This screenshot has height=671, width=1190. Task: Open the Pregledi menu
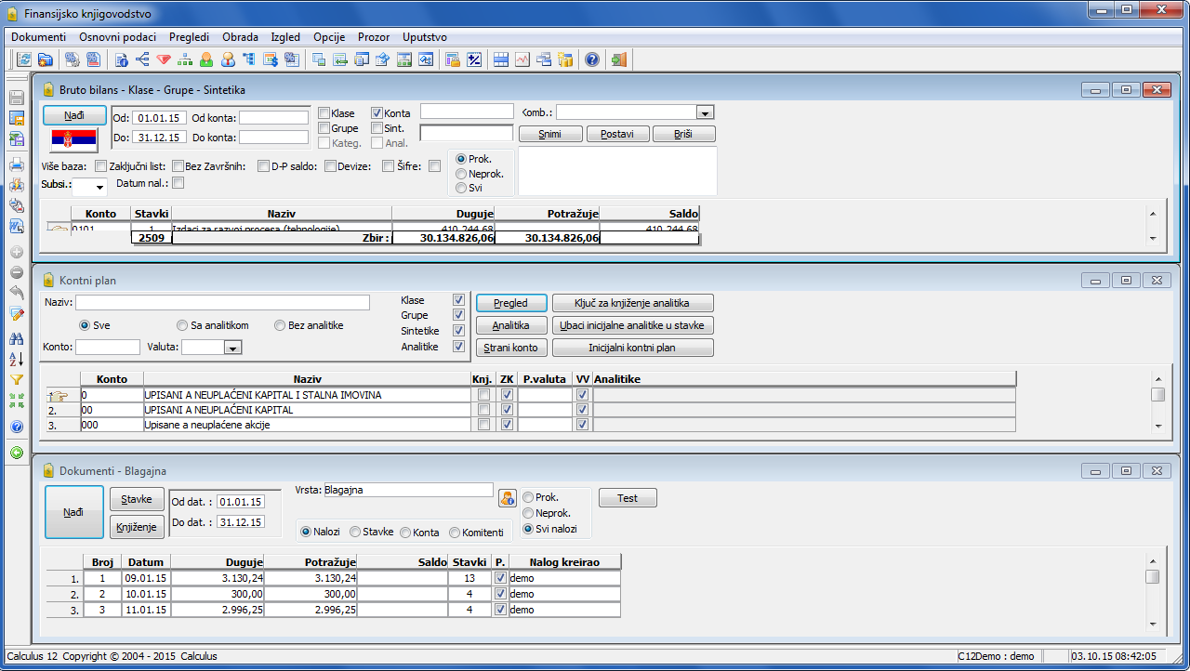coord(189,37)
